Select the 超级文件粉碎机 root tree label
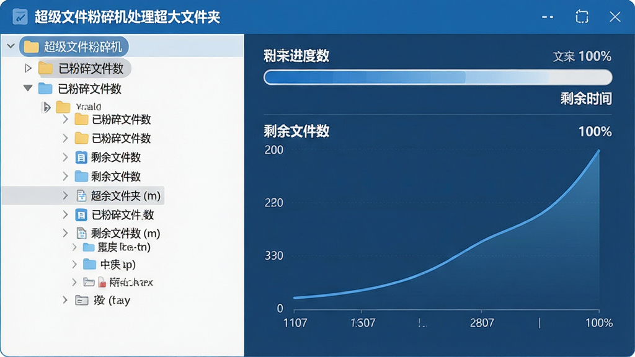The height and width of the screenshot is (357, 635). pos(82,46)
